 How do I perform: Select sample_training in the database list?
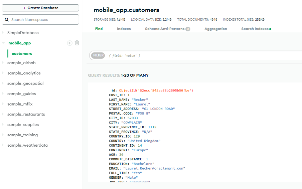(22, 135)
